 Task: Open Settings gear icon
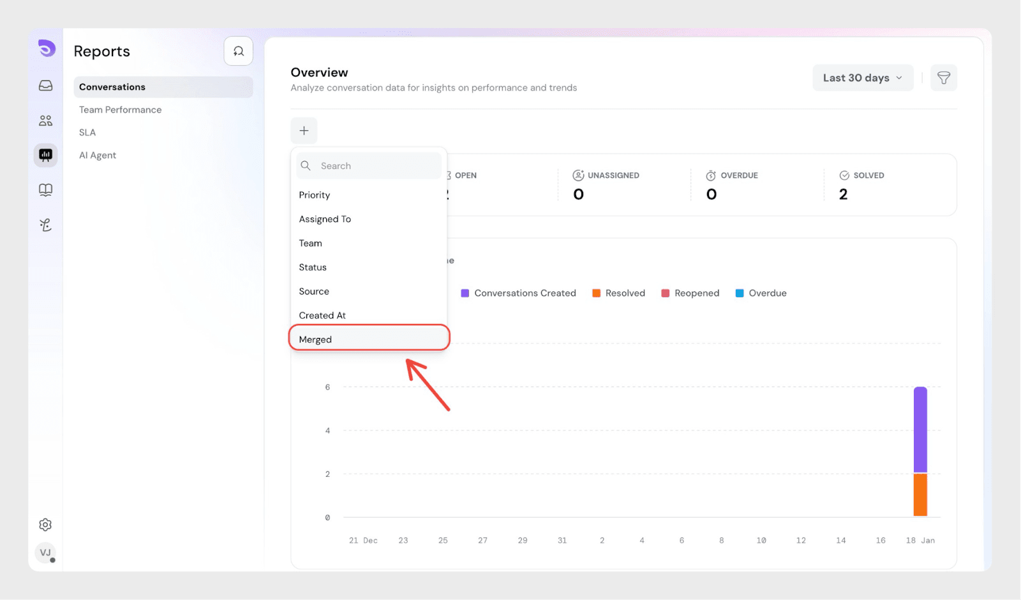point(45,525)
